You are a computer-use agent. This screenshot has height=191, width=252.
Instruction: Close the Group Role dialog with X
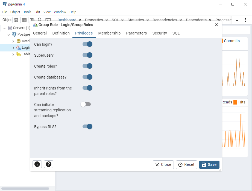click(x=216, y=25)
